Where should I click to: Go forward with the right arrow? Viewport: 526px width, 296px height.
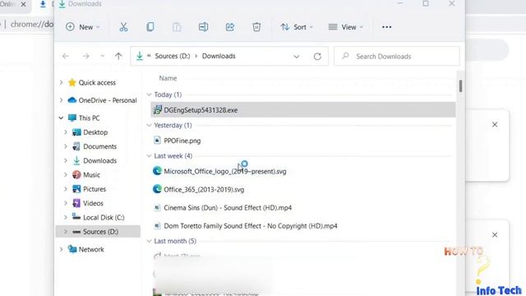coord(85,56)
